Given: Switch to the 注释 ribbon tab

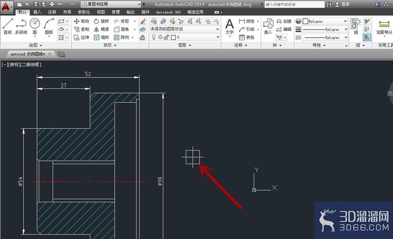Looking at the screenshot, I should [x=52, y=12].
